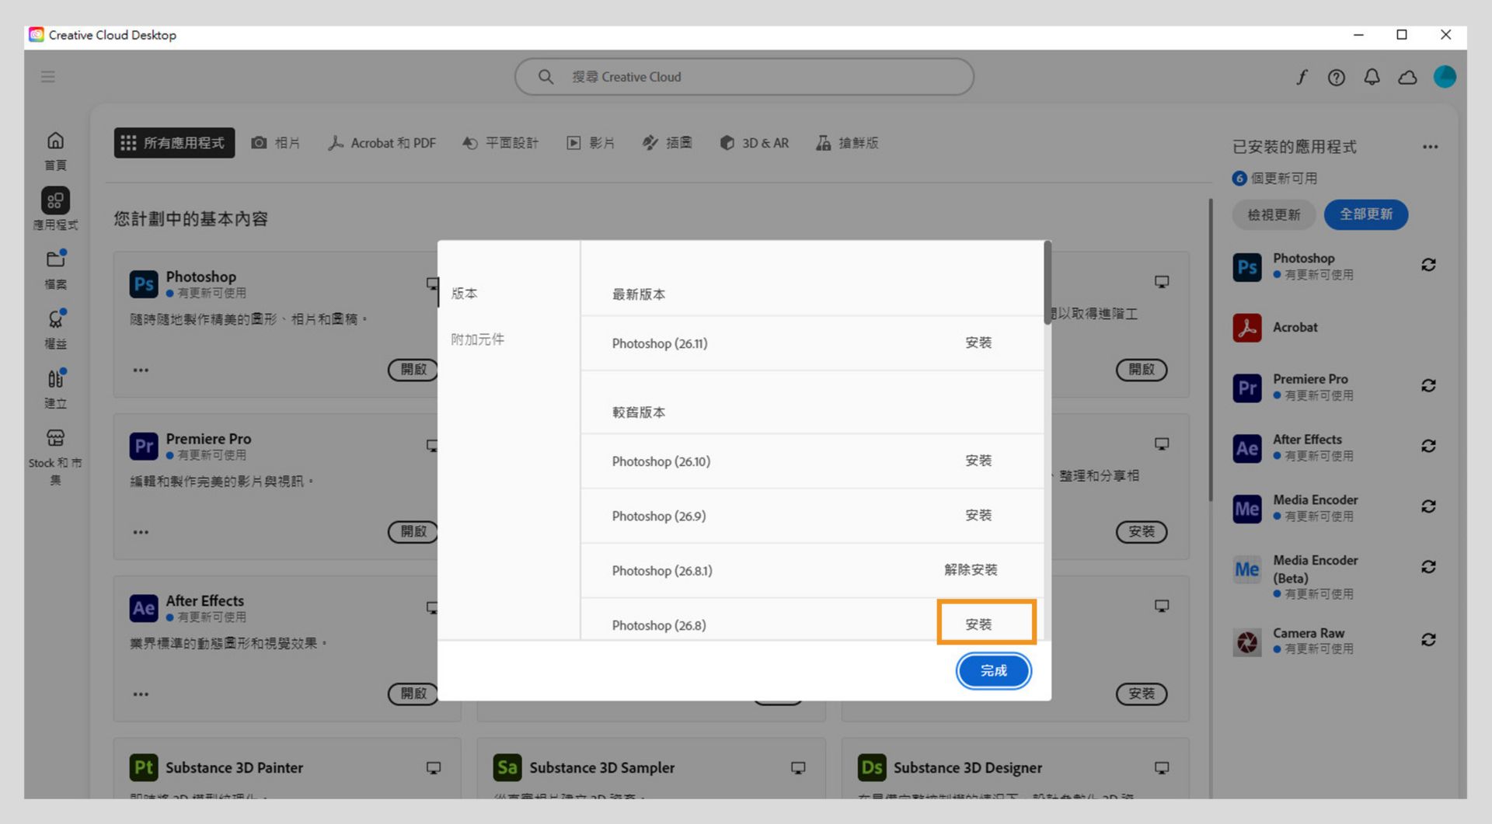This screenshot has width=1492, height=824.
Task: Click 開啟 on Premiere Pro card
Action: (x=413, y=532)
